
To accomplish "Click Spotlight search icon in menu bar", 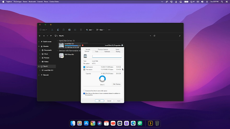I will (x=222, y=2).
